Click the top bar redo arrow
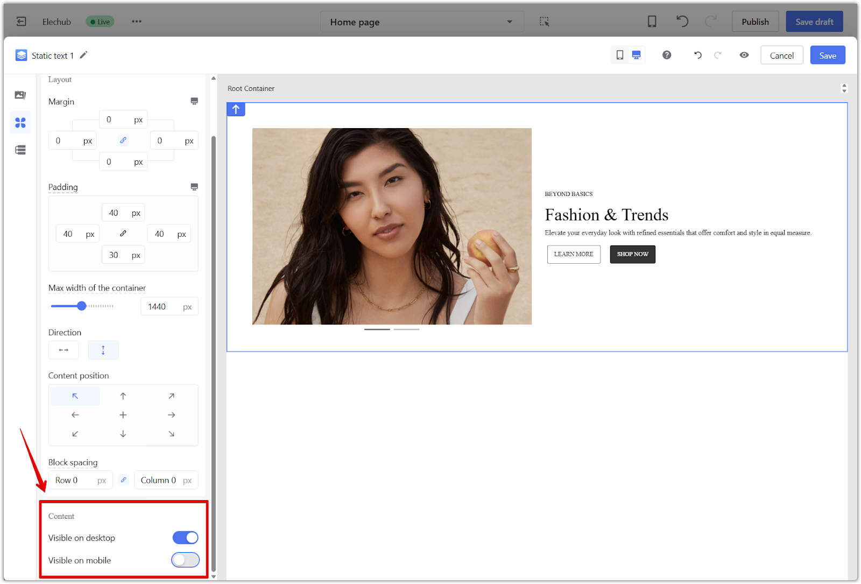 pyautogui.click(x=711, y=22)
